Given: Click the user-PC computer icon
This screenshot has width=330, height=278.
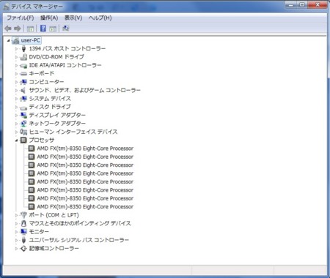Looking at the screenshot, I should [15, 40].
